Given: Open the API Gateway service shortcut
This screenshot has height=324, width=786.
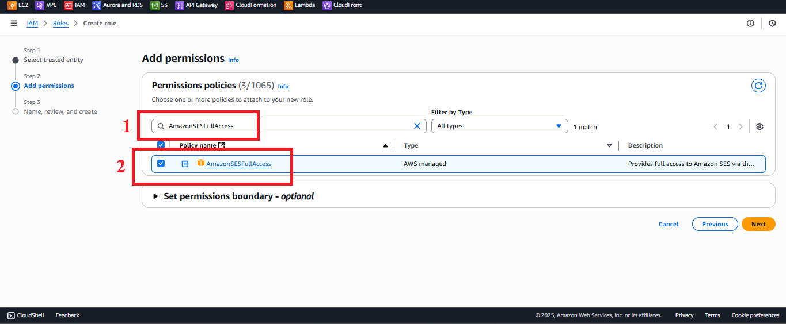Looking at the screenshot, I should coord(196,5).
